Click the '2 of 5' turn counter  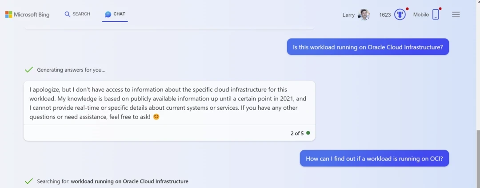pyautogui.click(x=297, y=133)
